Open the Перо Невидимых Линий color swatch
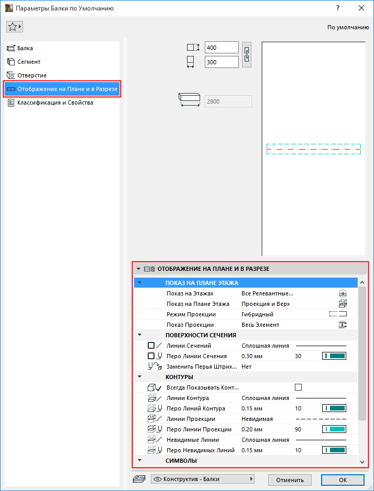The image size is (374, 491). pos(334,450)
